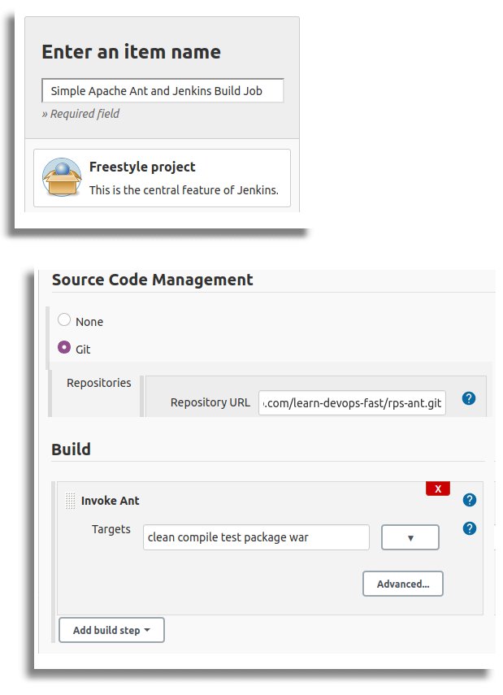Click the Freestyle project box icon
Screen dimensions: 503x695
point(62,178)
